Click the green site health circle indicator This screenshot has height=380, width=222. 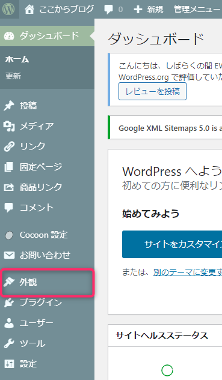pos(167,370)
